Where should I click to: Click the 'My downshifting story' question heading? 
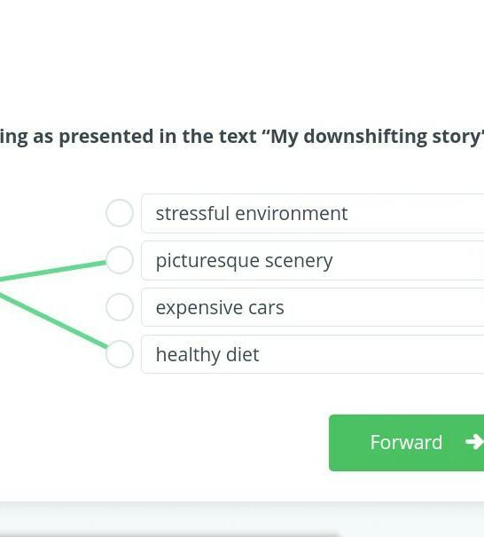(242, 137)
